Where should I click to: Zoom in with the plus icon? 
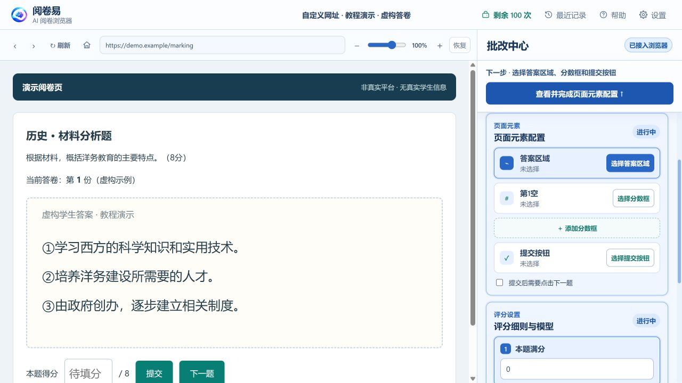[440, 46]
